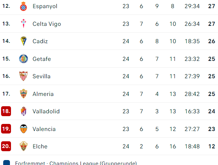Click the Celta Vigo club crest
This screenshot has width=218, height=165.
click(x=23, y=23)
